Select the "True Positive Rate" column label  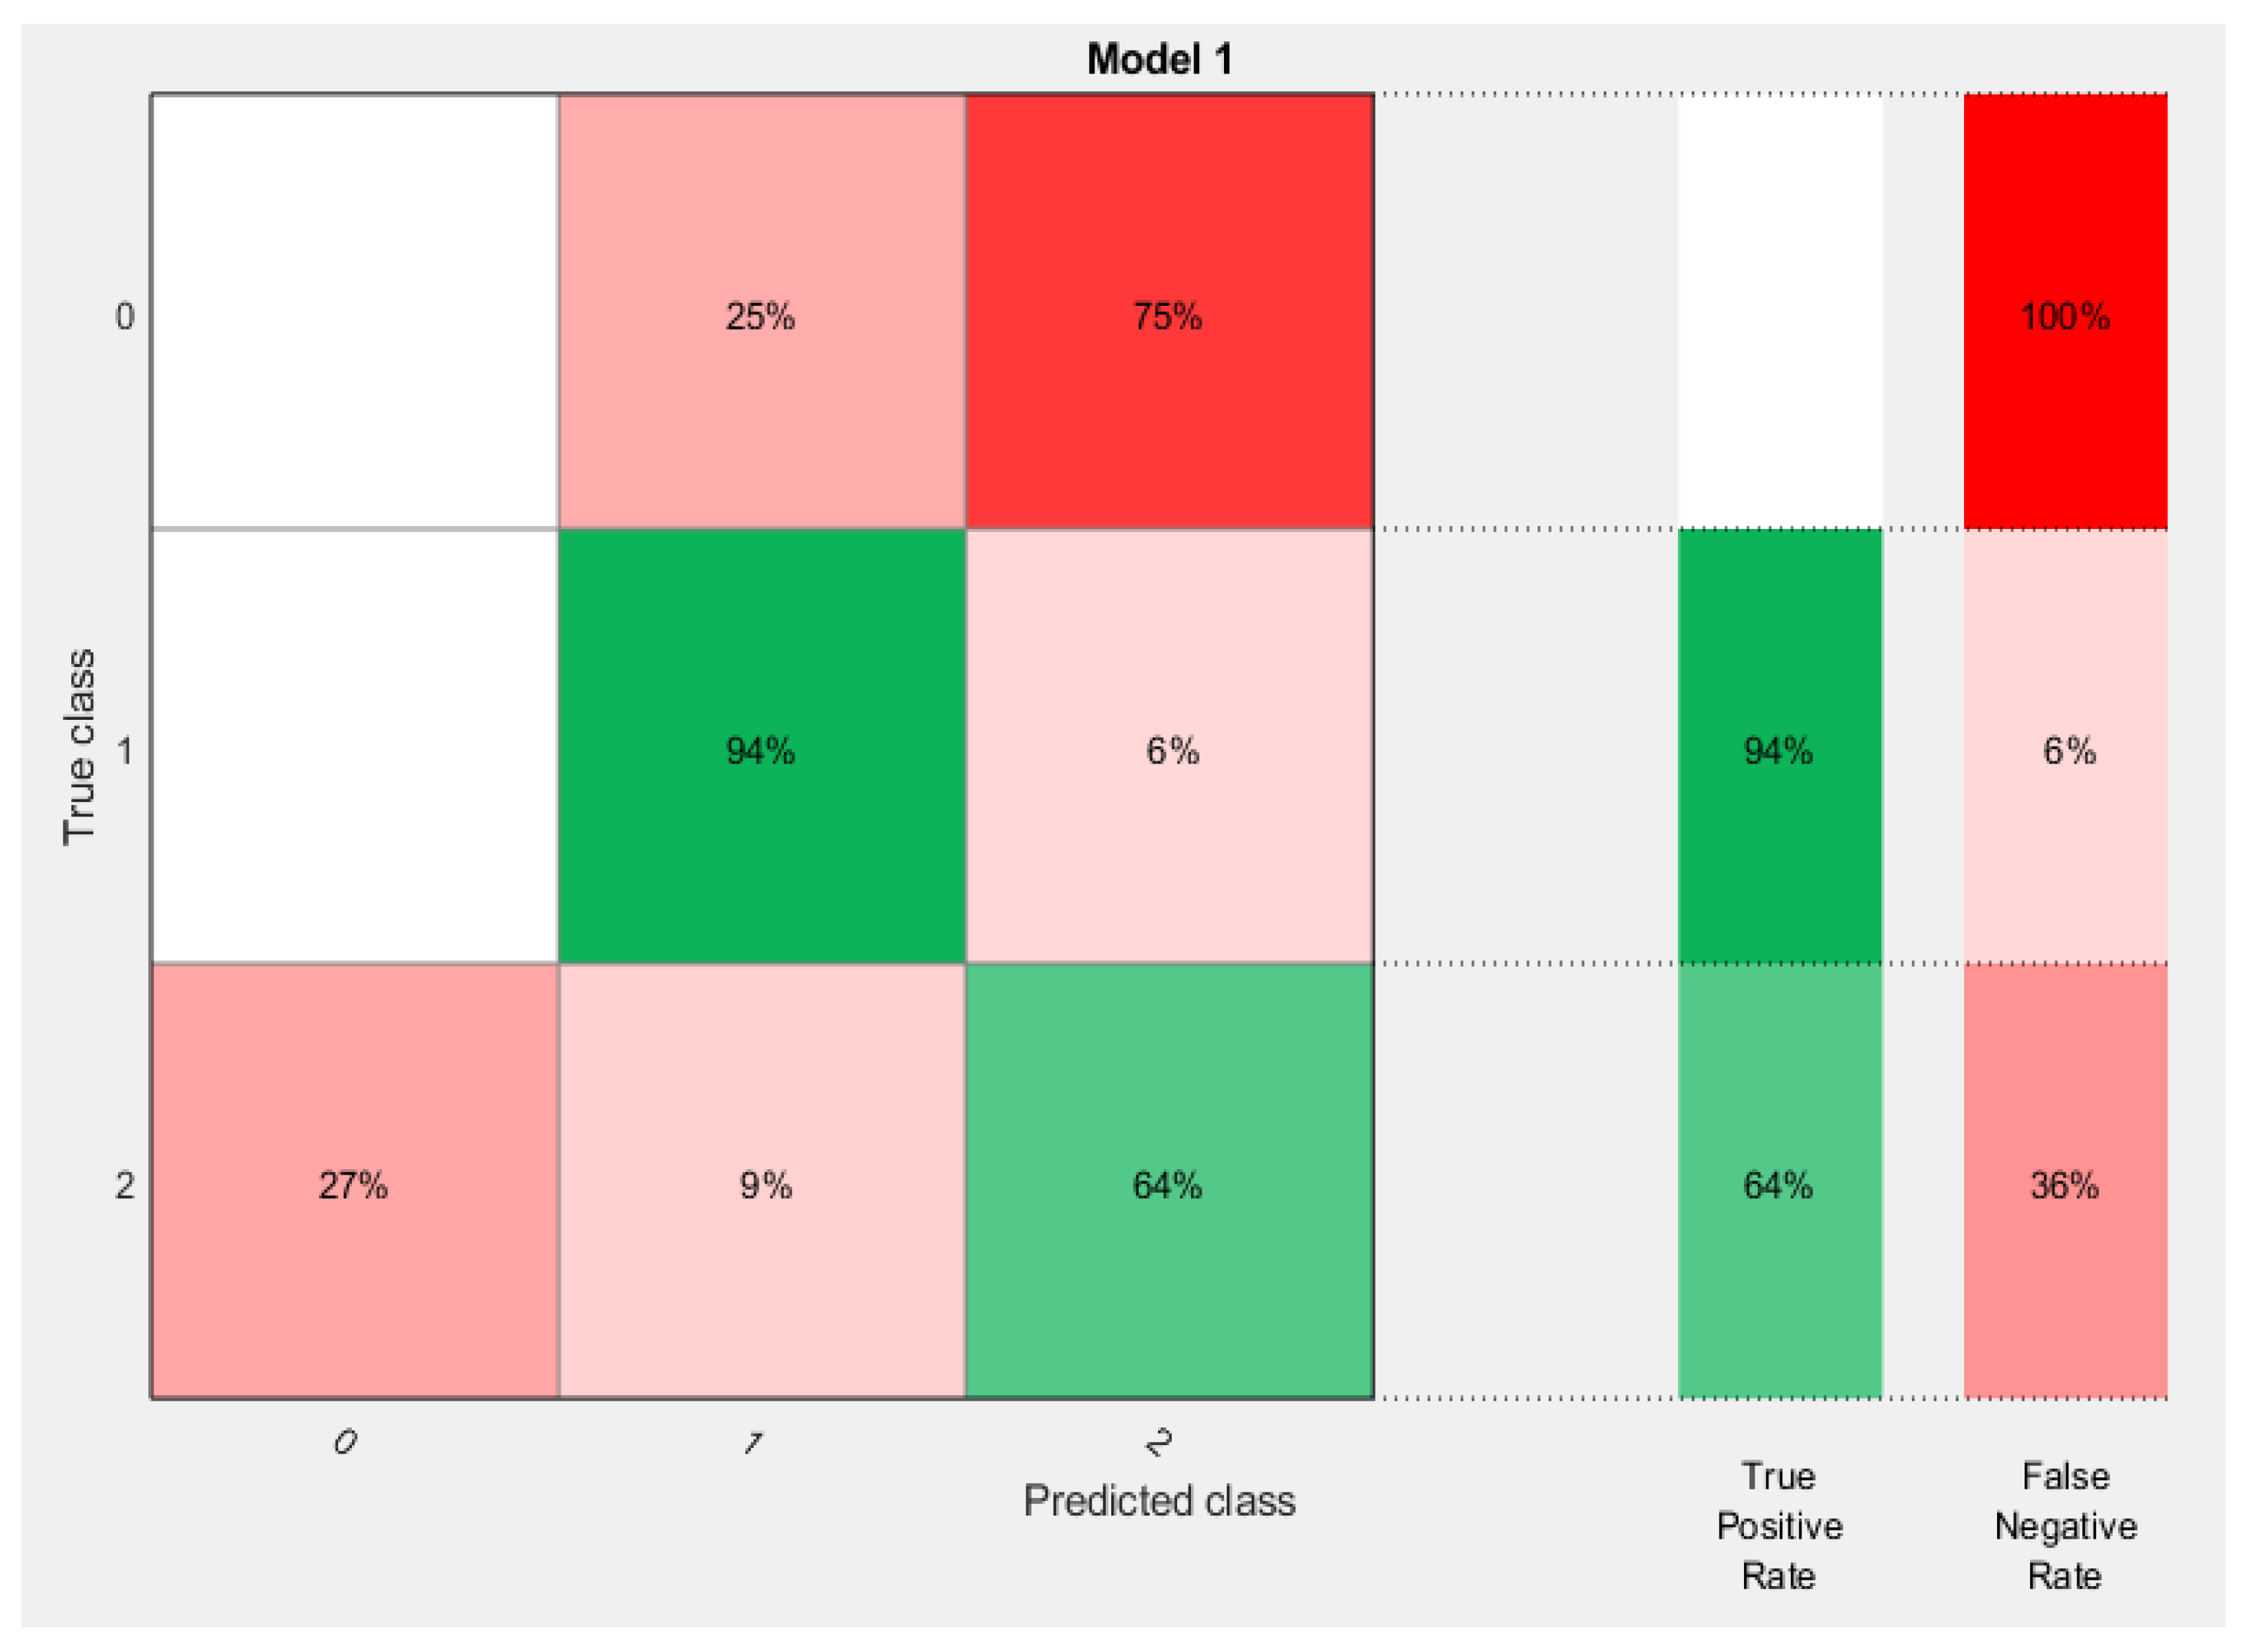[1778, 1525]
